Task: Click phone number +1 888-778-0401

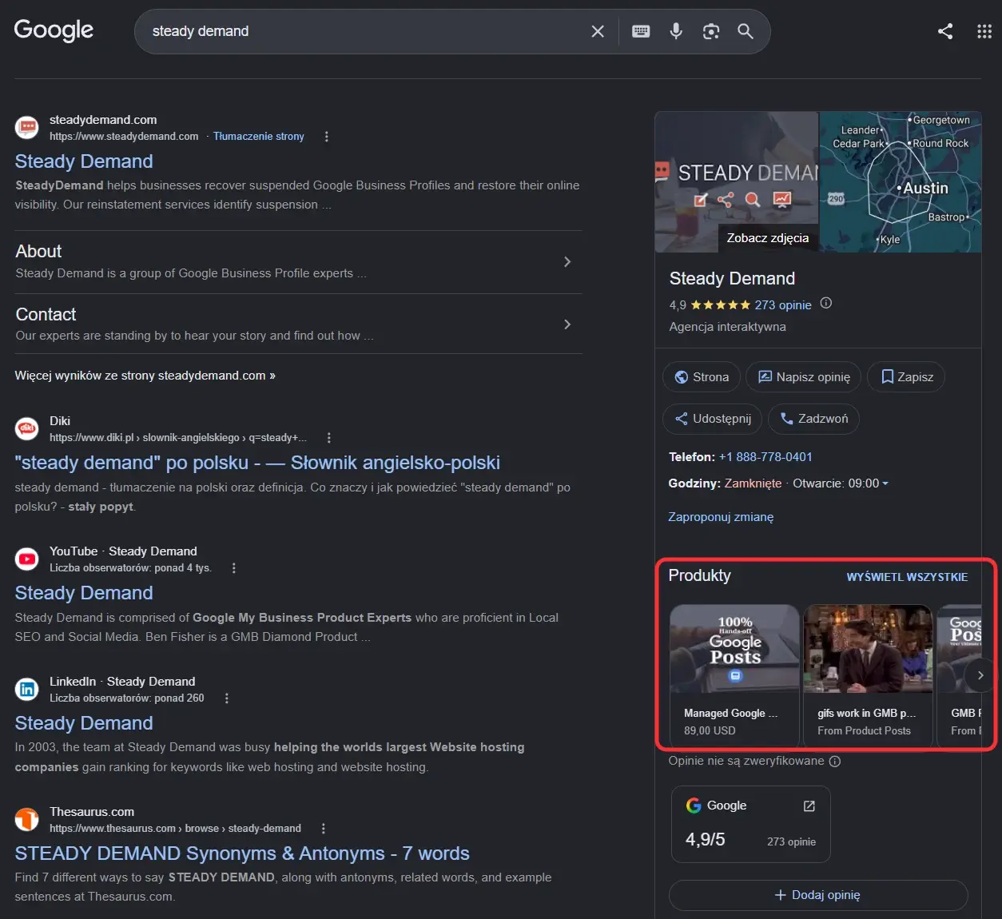Action: [x=765, y=457]
